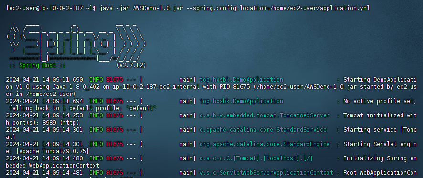Click the o.a.c.c.C.[Tomcat].[localhost].[/] logger name
Image resolution: width=423 pixels, height=178 pixels.
coord(256,158)
